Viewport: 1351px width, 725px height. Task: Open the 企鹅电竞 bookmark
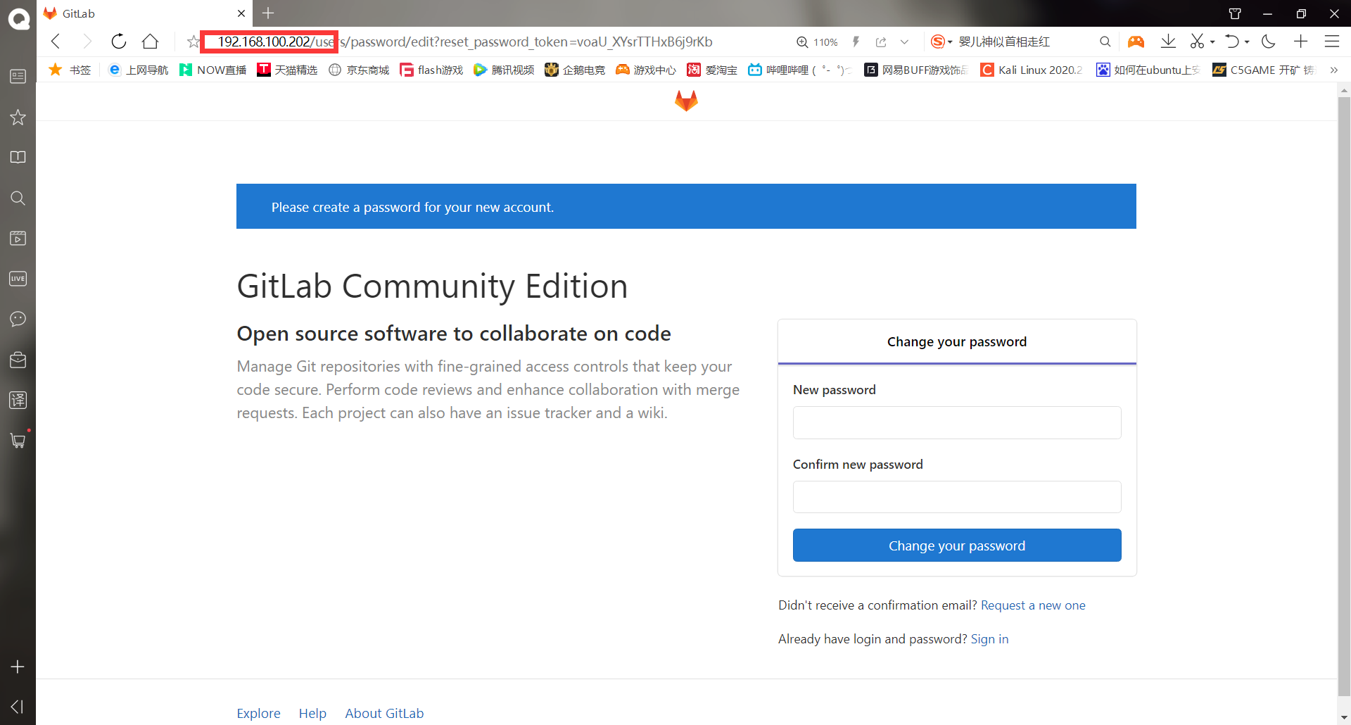pos(575,70)
